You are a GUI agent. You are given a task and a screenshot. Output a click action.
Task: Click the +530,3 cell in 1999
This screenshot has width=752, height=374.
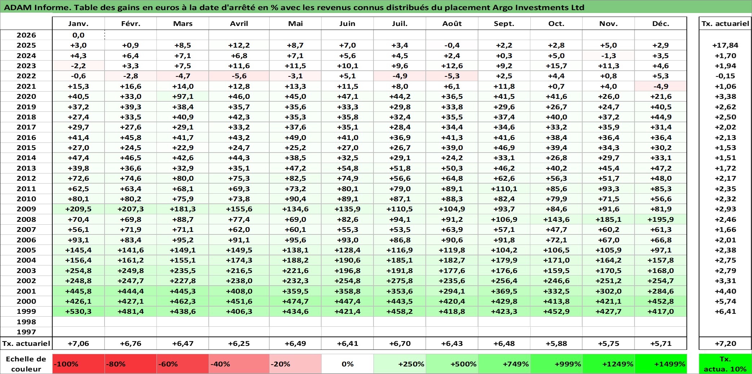78,311
